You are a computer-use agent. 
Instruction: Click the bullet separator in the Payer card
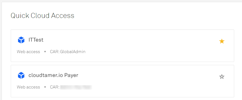pyautogui.click(x=45, y=87)
